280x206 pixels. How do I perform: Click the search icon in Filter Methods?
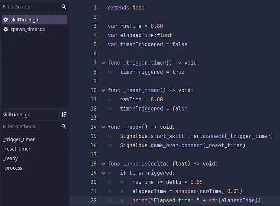click(x=64, y=126)
